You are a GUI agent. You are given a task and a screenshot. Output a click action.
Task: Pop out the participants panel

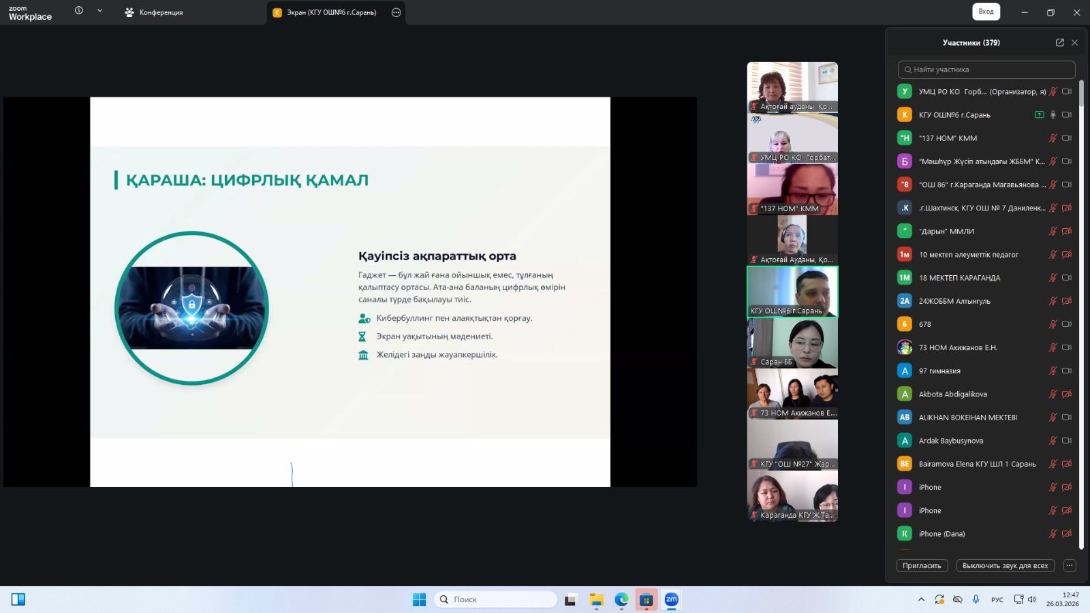1059,42
